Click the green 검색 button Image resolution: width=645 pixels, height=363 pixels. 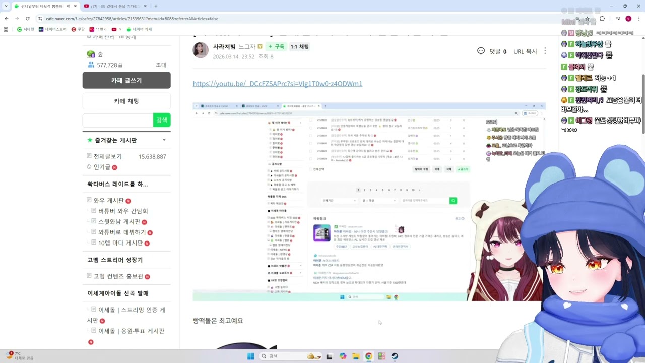(x=162, y=120)
